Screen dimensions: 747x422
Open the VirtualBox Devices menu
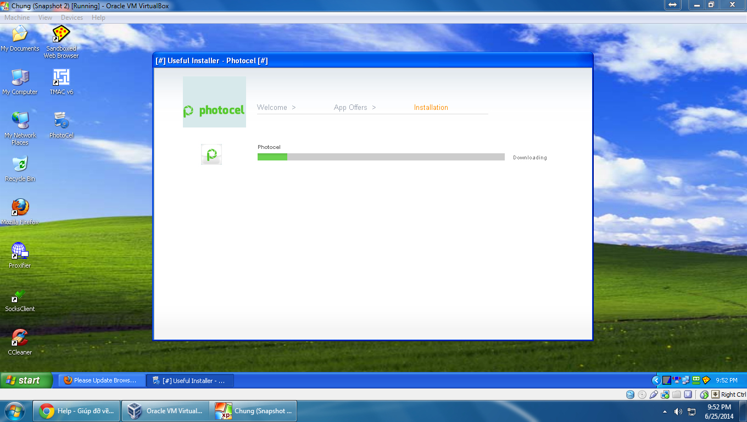click(72, 18)
